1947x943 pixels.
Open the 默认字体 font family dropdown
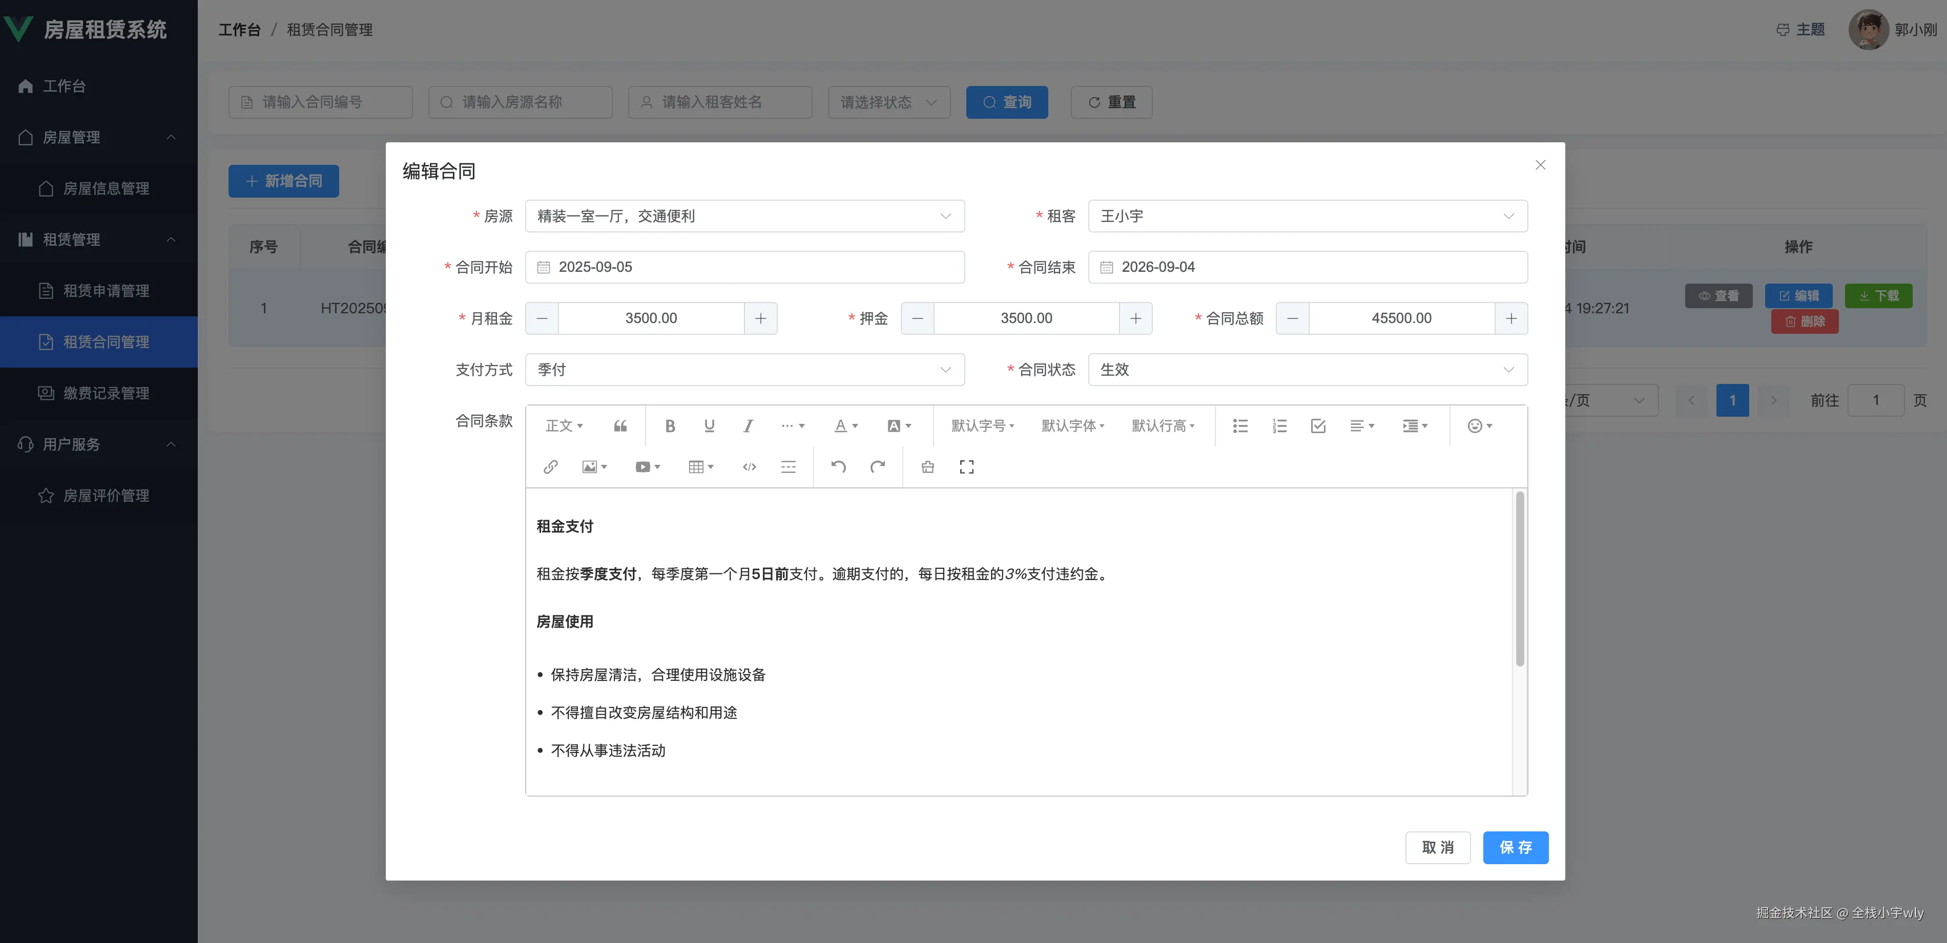1072,426
